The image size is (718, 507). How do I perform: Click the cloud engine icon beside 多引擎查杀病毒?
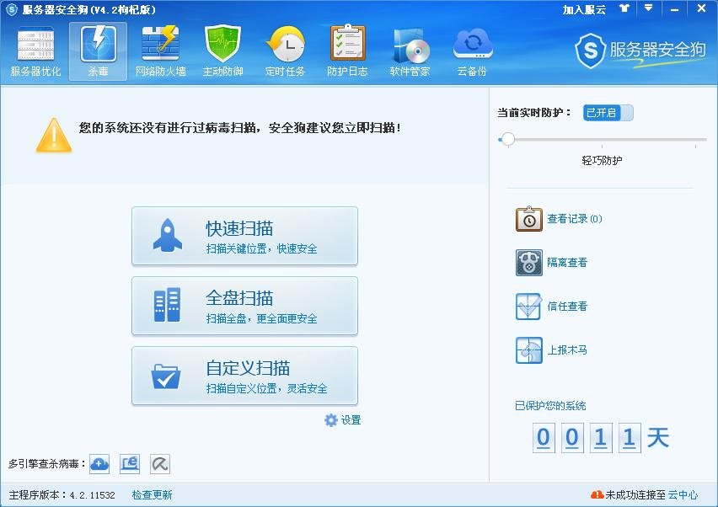coord(99,464)
